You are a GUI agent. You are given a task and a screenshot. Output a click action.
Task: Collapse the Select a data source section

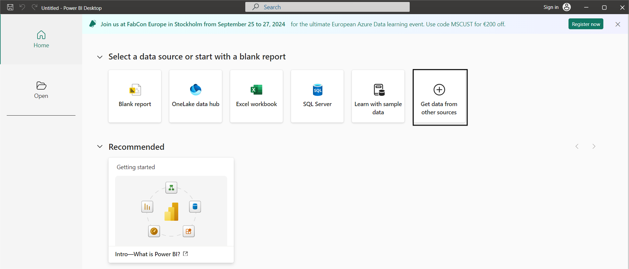[x=100, y=57]
